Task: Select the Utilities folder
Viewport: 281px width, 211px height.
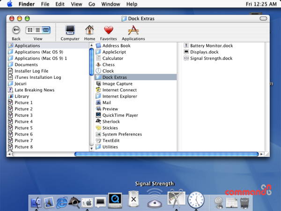Action: click(135, 147)
